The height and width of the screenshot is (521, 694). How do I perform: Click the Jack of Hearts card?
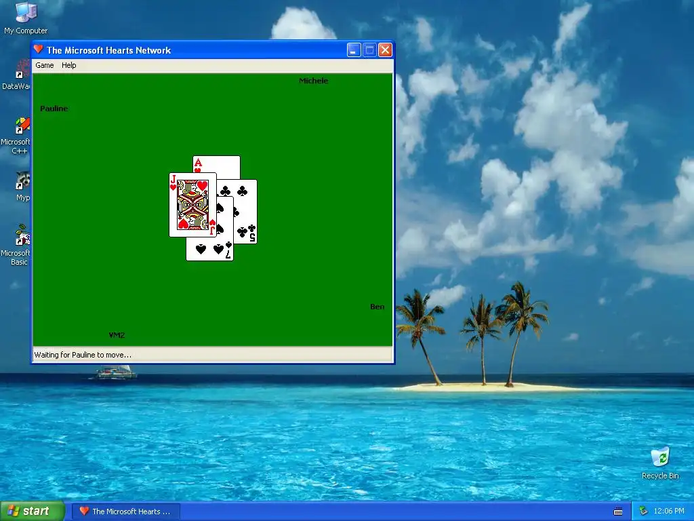tap(192, 205)
